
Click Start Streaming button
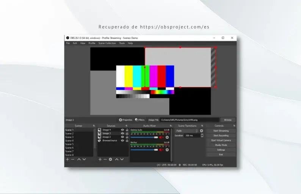[x=221, y=131]
